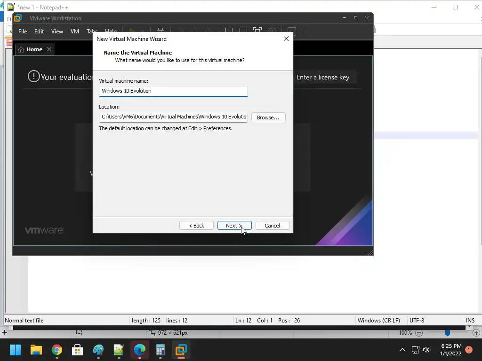
Task: Open VMware VM menu
Action: [75, 31]
